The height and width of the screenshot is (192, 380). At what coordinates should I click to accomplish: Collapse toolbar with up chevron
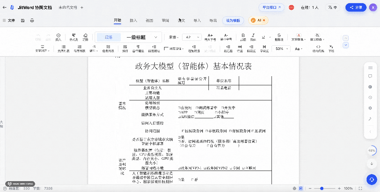click(x=346, y=38)
